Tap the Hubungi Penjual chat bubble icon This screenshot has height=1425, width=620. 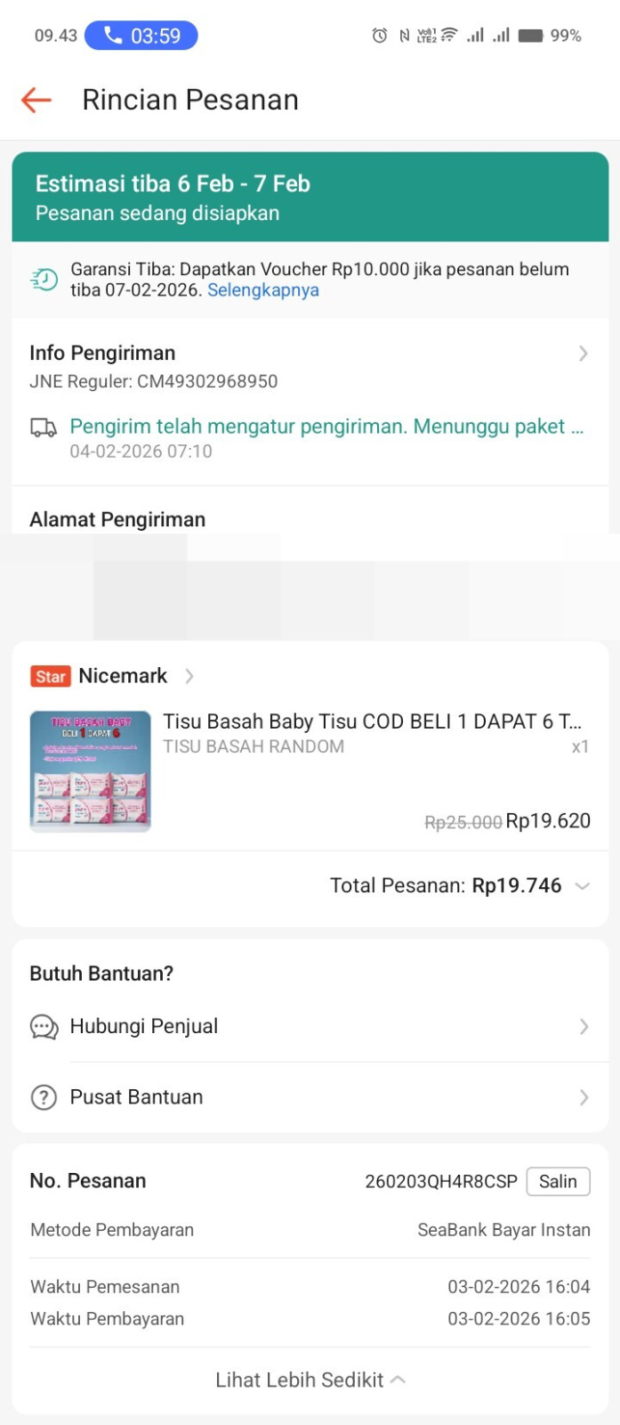(44, 1027)
